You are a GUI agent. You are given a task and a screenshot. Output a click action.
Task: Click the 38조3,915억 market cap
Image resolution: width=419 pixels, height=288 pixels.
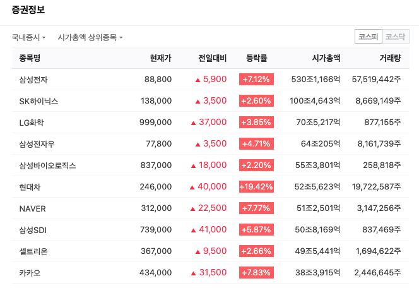(318, 272)
